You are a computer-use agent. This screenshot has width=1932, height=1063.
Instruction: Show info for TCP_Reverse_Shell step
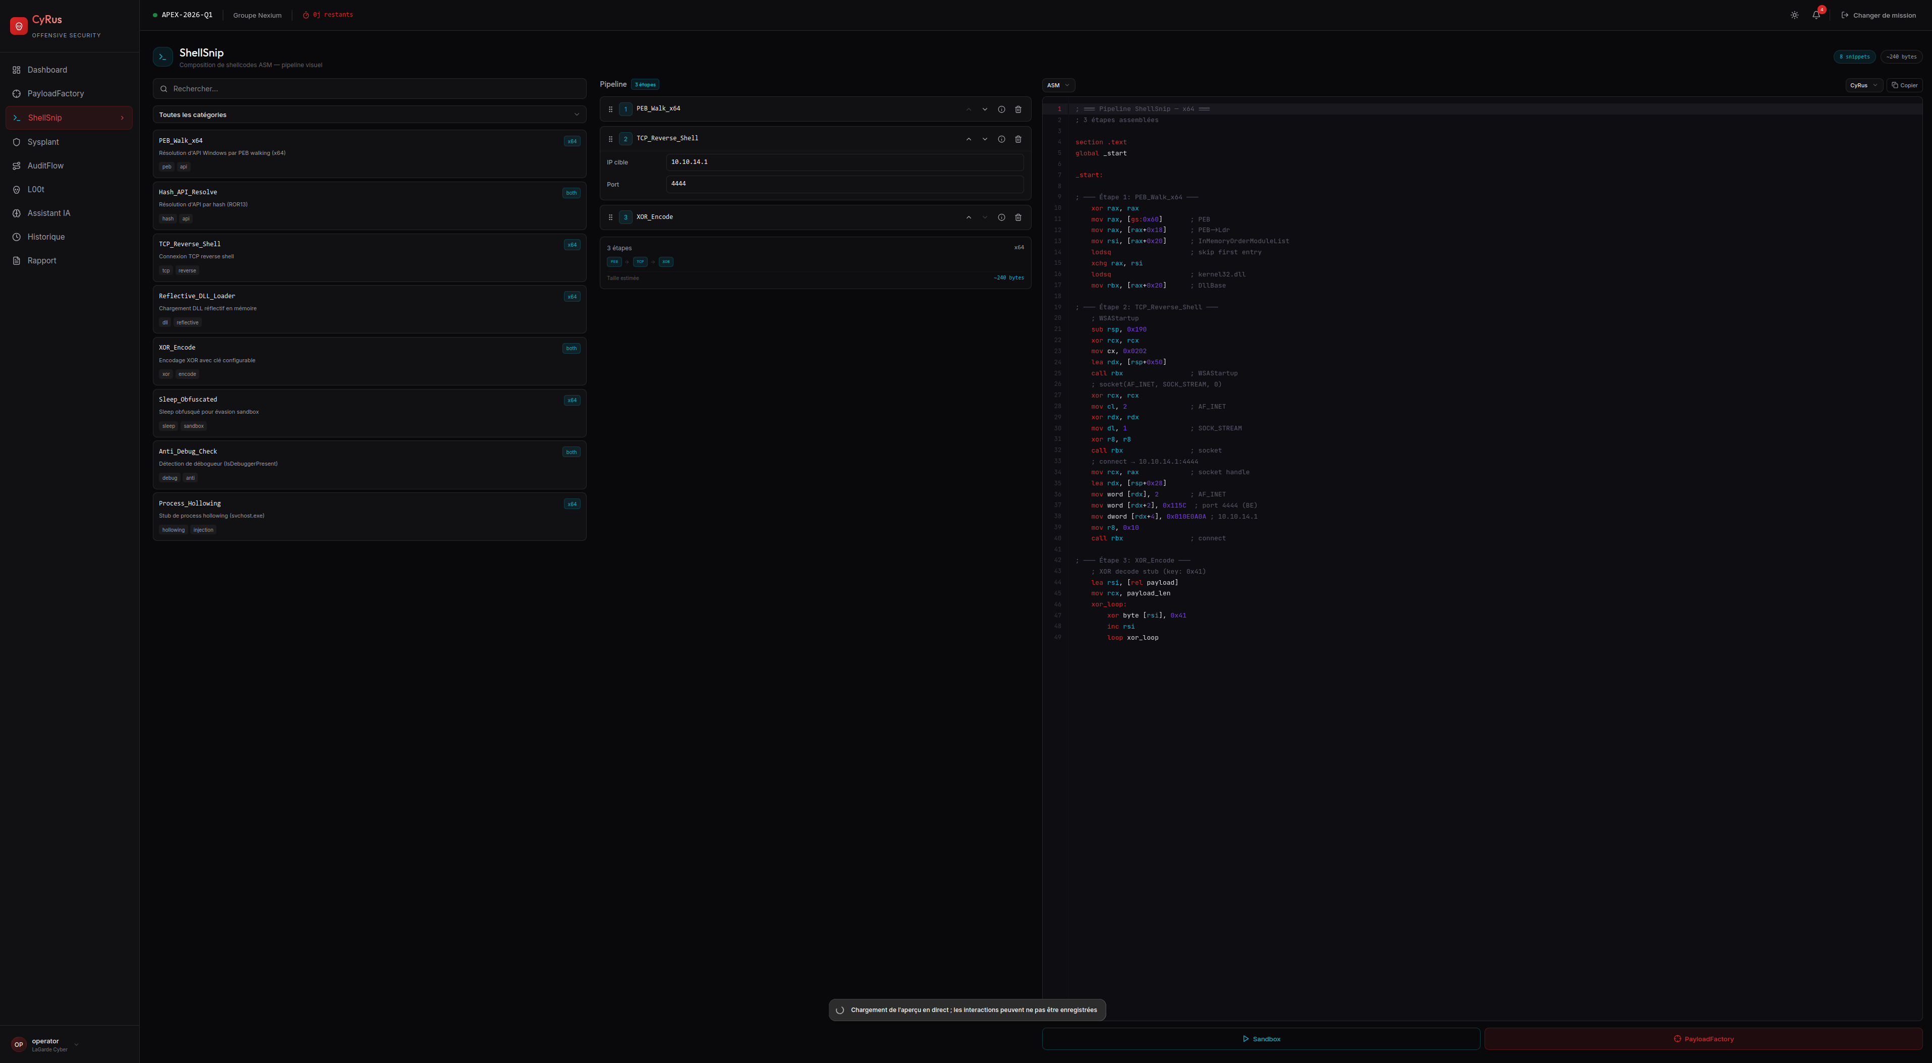[1001, 139]
